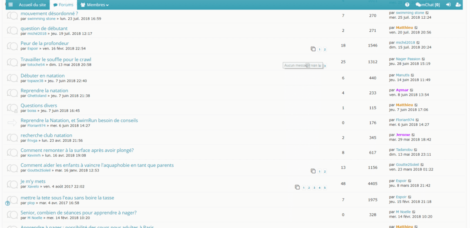Open last poster Espoir in Je m'y mets row

click(401, 181)
